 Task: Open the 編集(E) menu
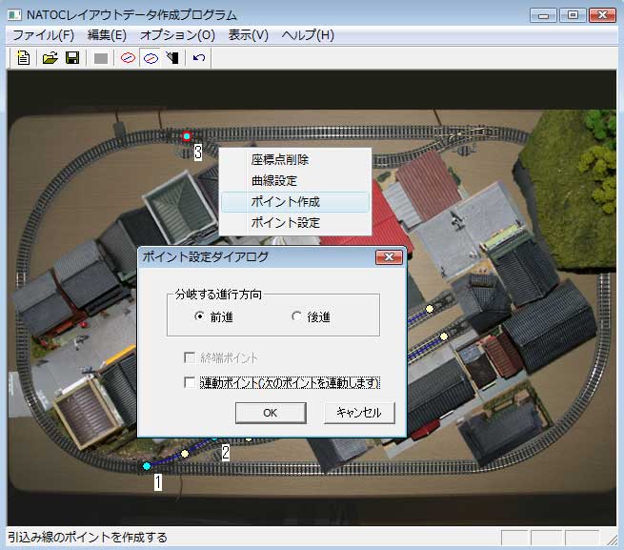point(107,35)
